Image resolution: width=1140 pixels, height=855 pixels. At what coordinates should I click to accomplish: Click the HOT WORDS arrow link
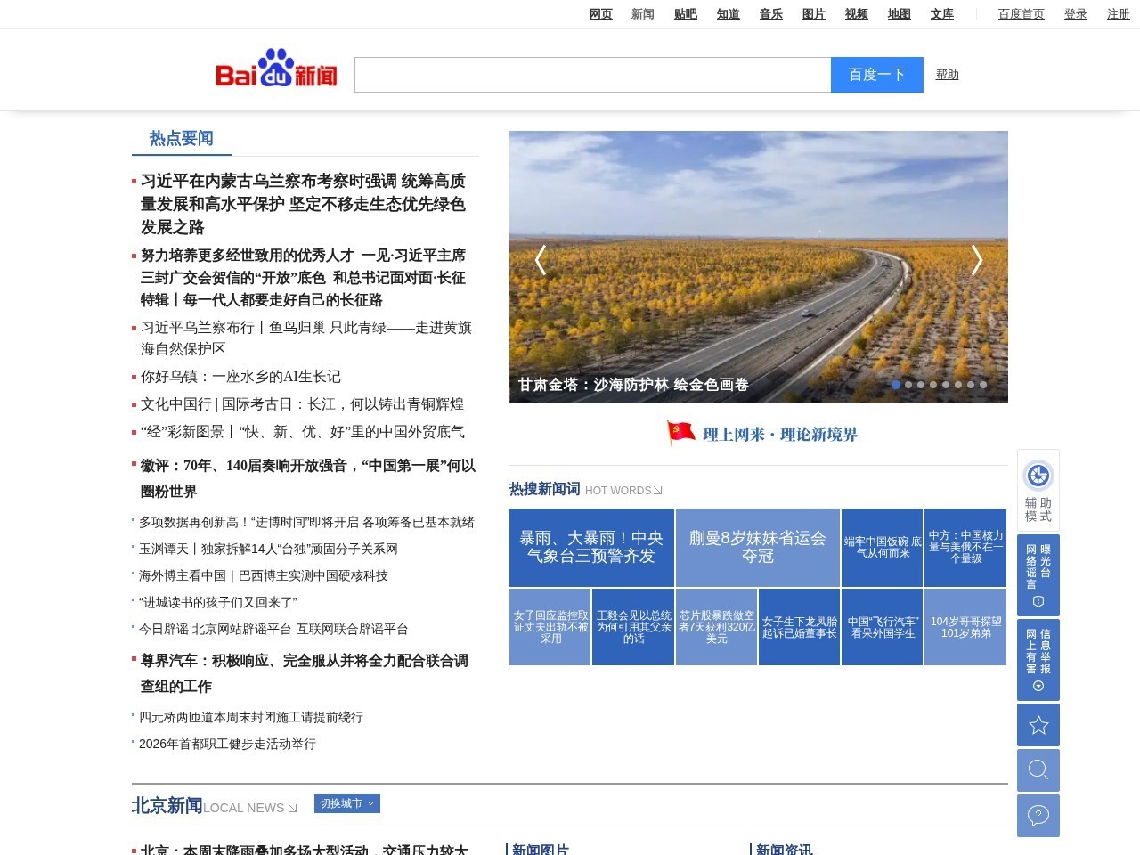[x=623, y=491]
